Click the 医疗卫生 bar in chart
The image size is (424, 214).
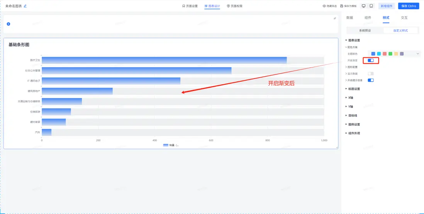click(x=164, y=61)
